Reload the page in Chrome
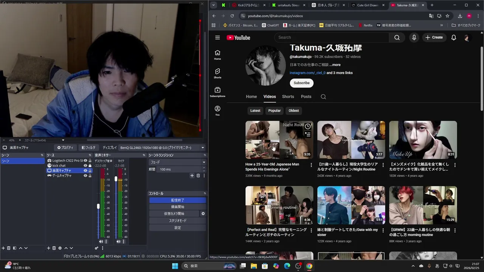Screen dimensions: 484x272 232,16
